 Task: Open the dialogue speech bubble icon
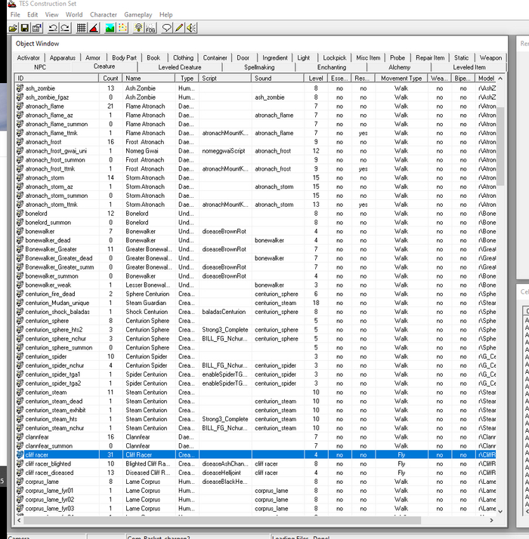point(166,28)
